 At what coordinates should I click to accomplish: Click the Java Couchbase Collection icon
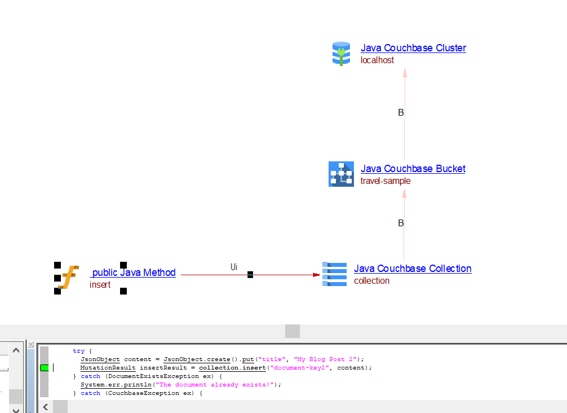point(334,274)
